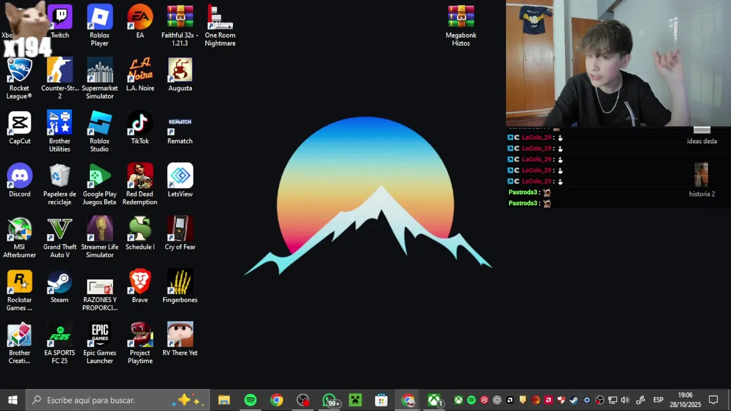The height and width of the screenshot is (411, 731).
Task: Select the Discord desktop icon
Action: [x=19, y=181]
